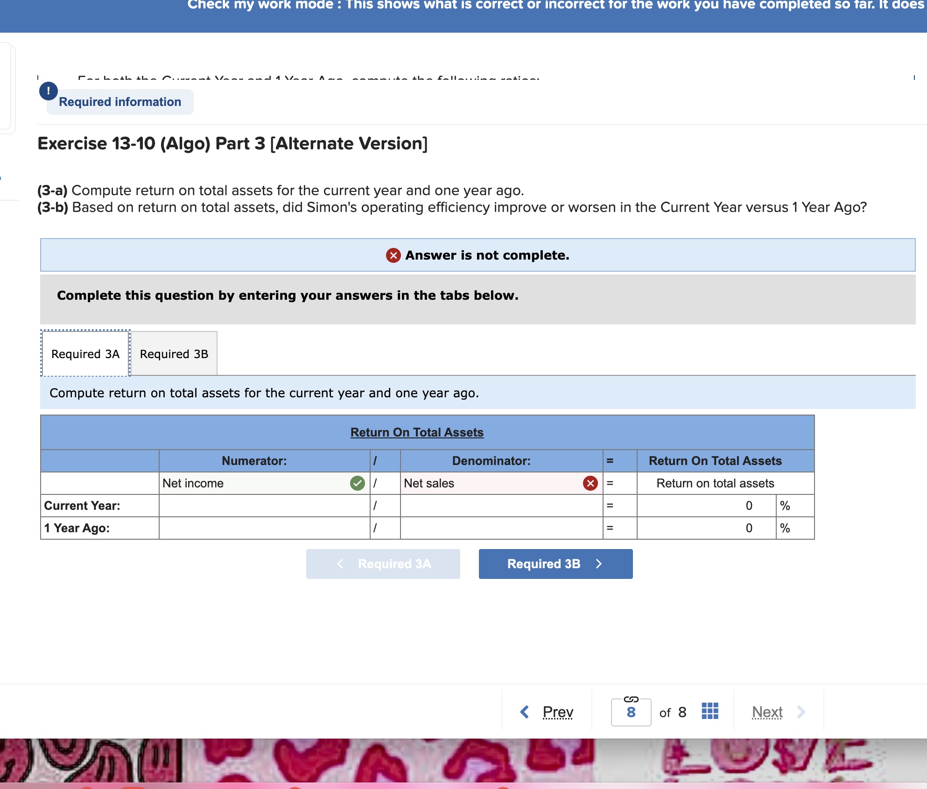The image size is (927, 789).
Task: Select the Required 3A tab
Action: click(85, 353)
